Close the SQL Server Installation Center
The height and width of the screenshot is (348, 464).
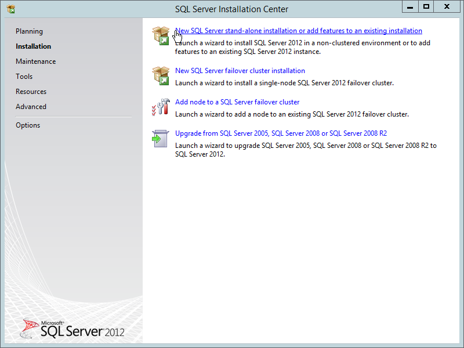coord(447,7)
